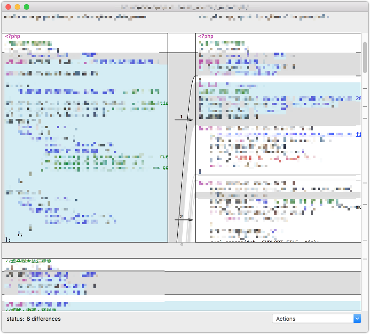Click the closing '];' line in left pane

(x=8, y=240)
